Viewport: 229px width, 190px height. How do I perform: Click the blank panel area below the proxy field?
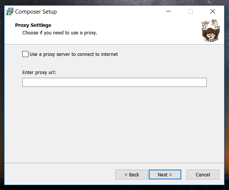pos(114,125)
